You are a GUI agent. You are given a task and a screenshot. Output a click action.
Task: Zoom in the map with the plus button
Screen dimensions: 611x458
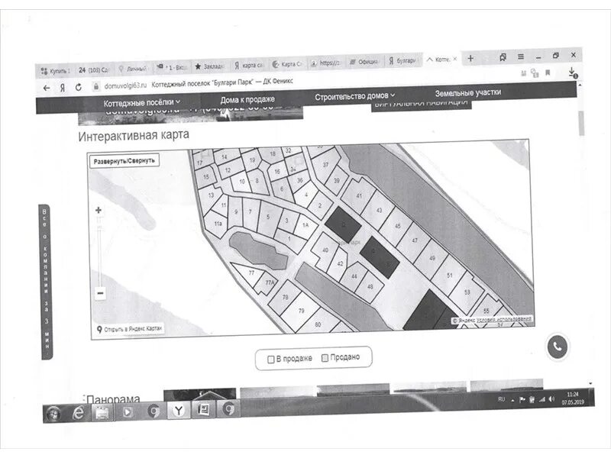[x=99, y=211]
